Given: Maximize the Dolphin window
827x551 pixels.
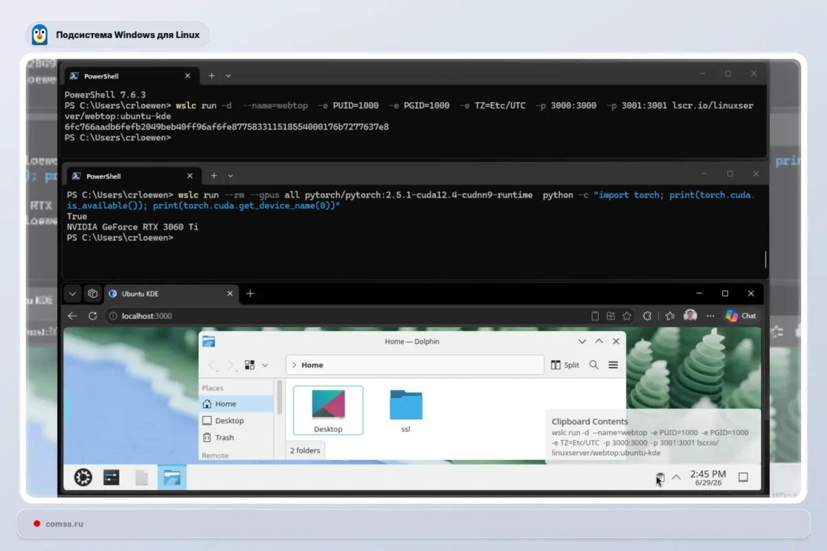Looking at the screenshot, I should pyautogui.click(x=599, y=341).
